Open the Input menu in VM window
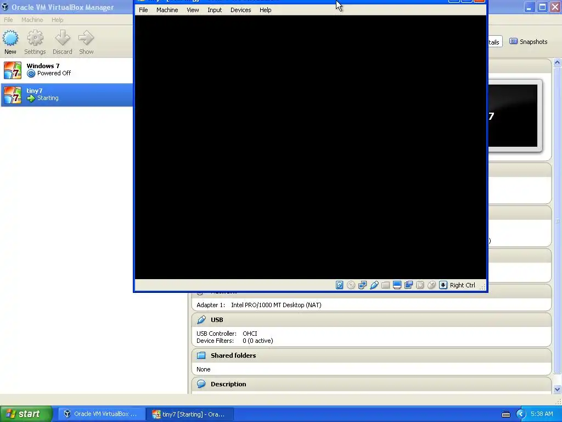Screen dimensions: 562x422 215,10
